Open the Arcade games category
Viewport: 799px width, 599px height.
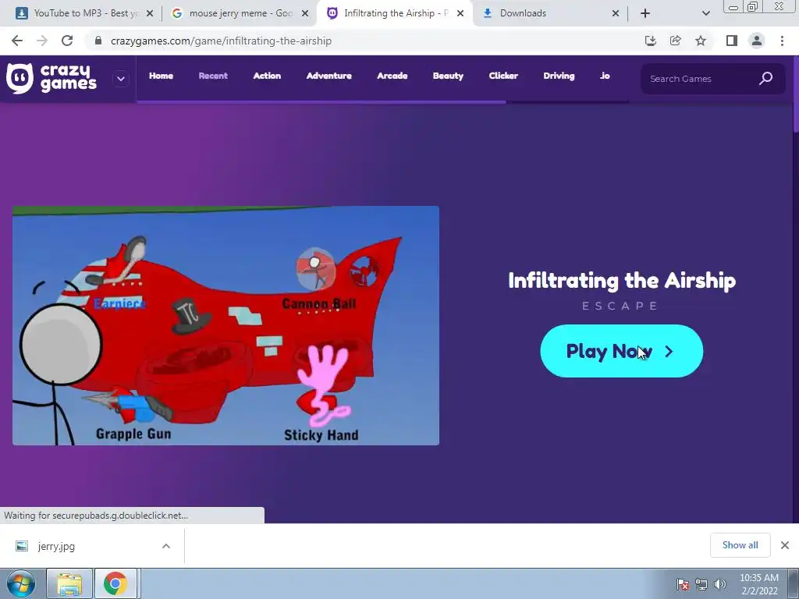pos(392,76)
